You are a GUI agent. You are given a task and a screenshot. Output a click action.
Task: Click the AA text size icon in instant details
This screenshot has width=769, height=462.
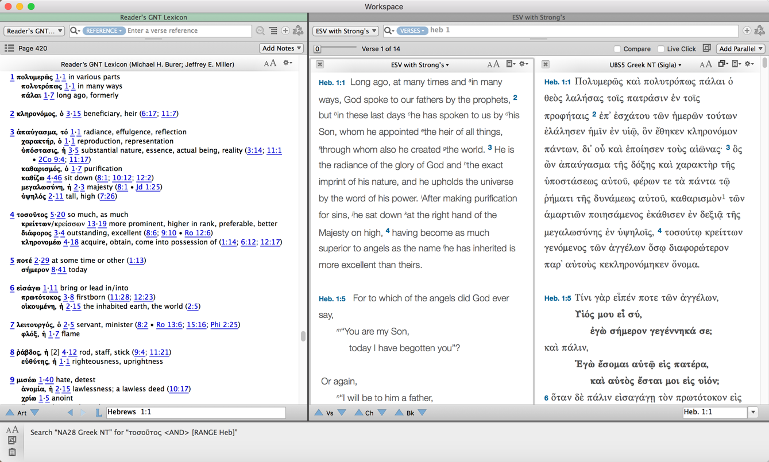point(12,430)
